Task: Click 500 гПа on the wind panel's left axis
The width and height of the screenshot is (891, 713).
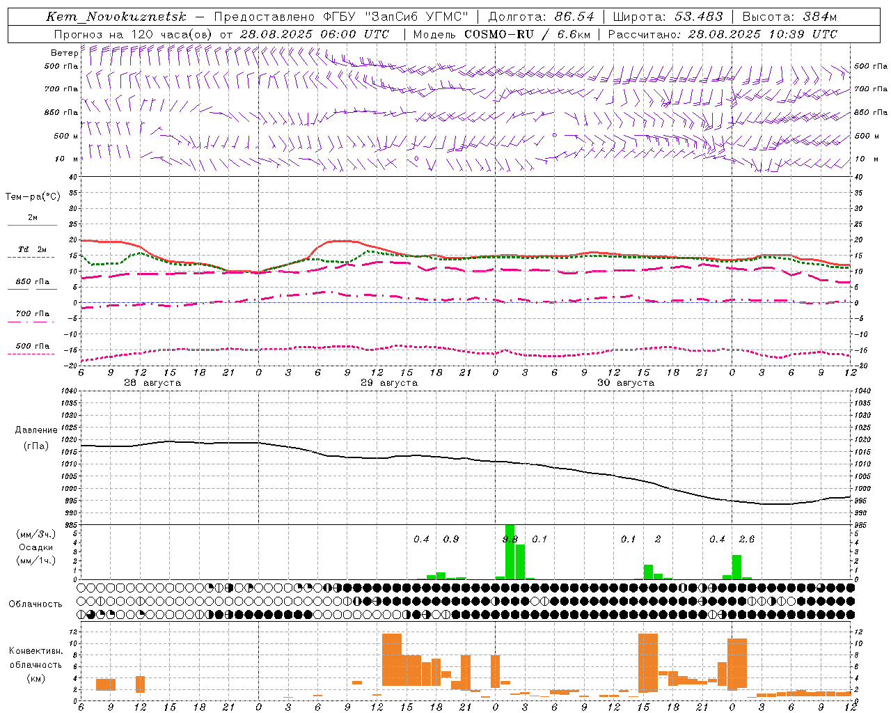Action: coord(61,67)
